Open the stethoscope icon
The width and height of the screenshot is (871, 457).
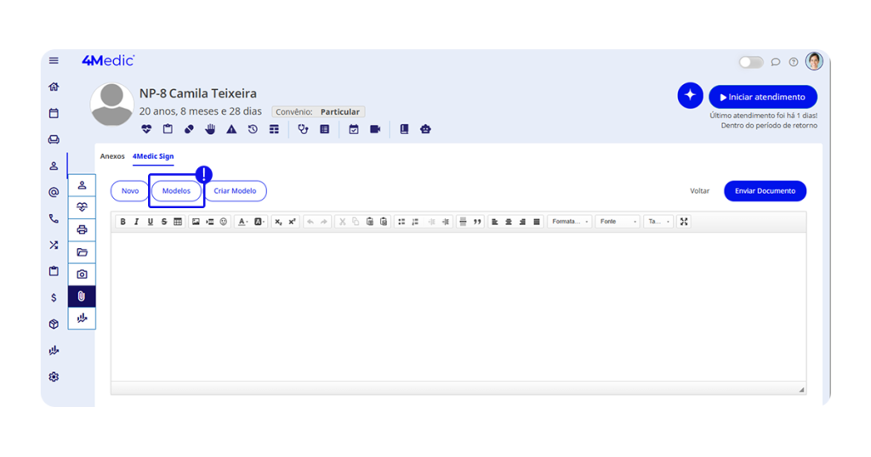click(303, 129)
